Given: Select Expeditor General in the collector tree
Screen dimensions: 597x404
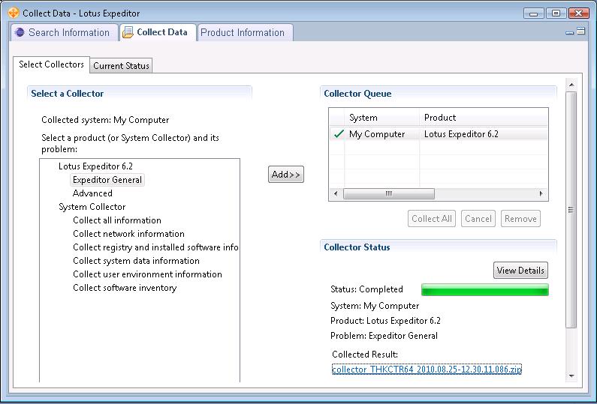Looking at the screenshot, I should point(107,180).
